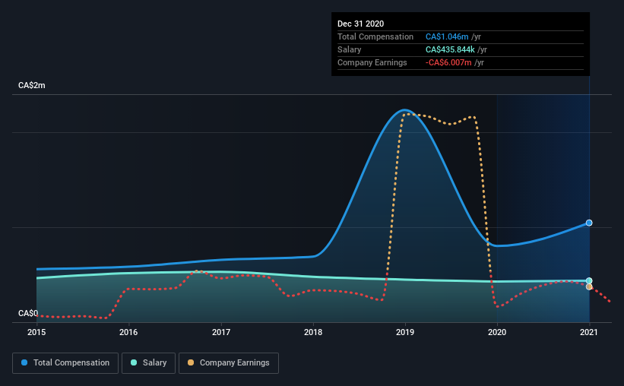Click the CA$1.046m total compensation value

point(447,36)
